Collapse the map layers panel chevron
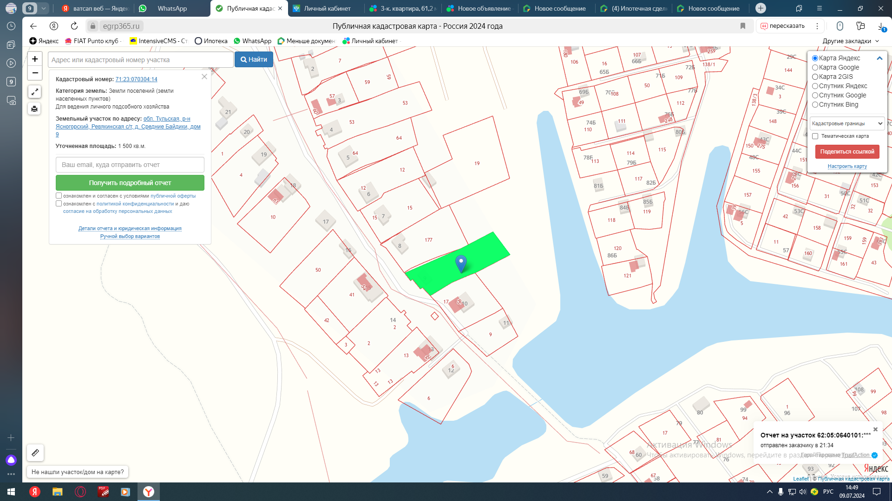The image size is (892, 501). pyautogui.click(x=879, y=58)
